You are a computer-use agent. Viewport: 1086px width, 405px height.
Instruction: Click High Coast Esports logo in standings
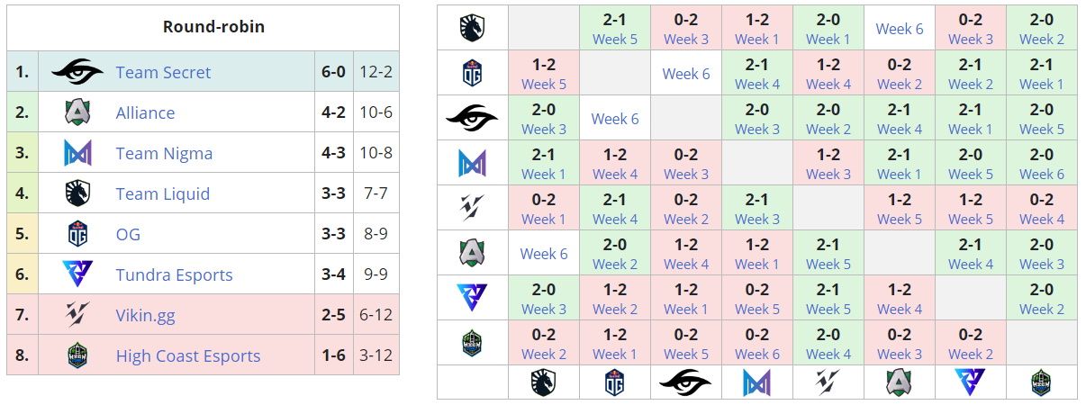[x=77, y=355]
